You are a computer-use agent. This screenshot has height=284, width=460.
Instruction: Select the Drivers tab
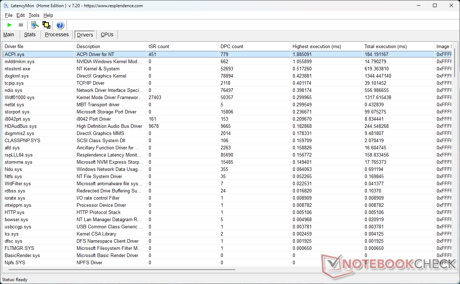pos(85,35)
